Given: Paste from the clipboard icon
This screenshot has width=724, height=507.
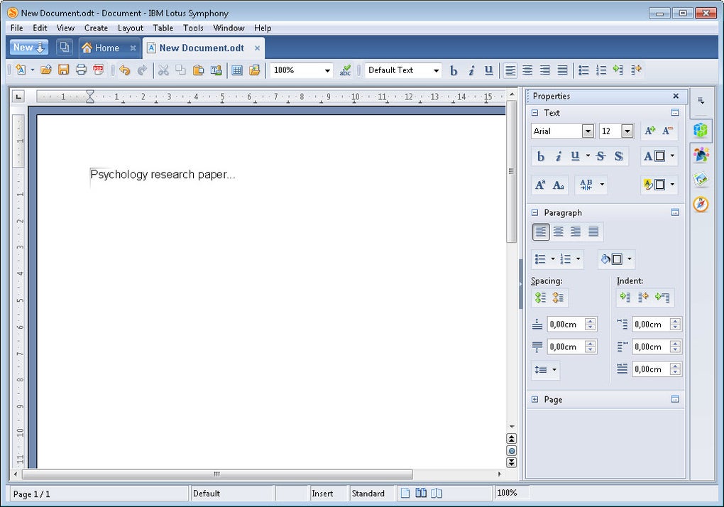Looking at the screenshot, I should pyautogui.click(x=198, y=70).
